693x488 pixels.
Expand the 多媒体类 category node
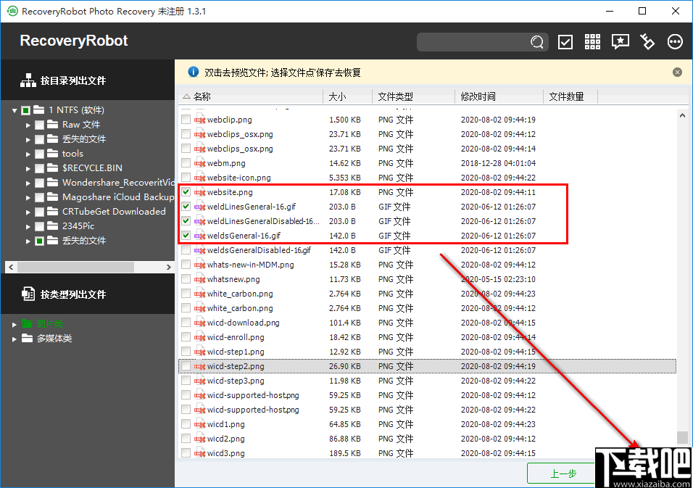pyautogui.click(x=14, y=339)
